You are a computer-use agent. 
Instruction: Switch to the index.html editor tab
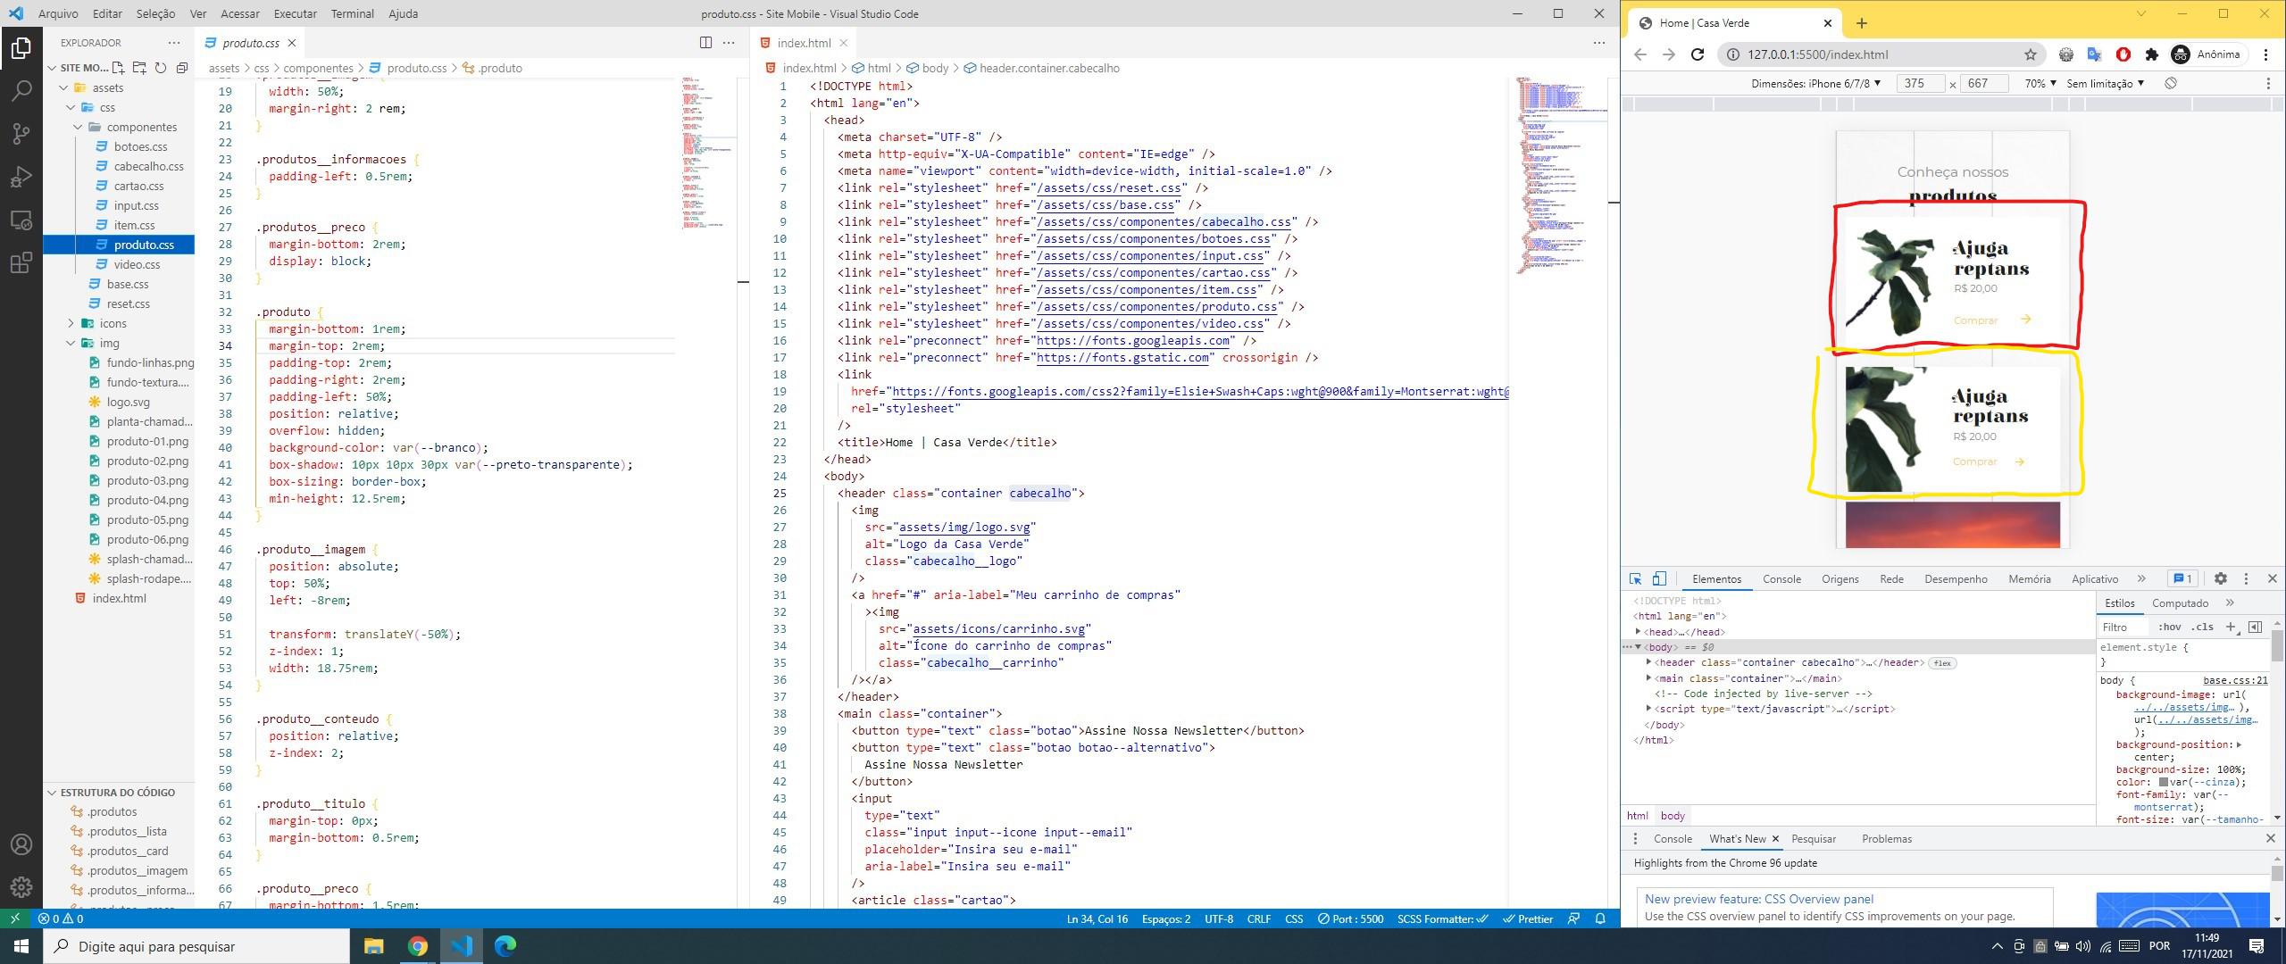[804, 43]
